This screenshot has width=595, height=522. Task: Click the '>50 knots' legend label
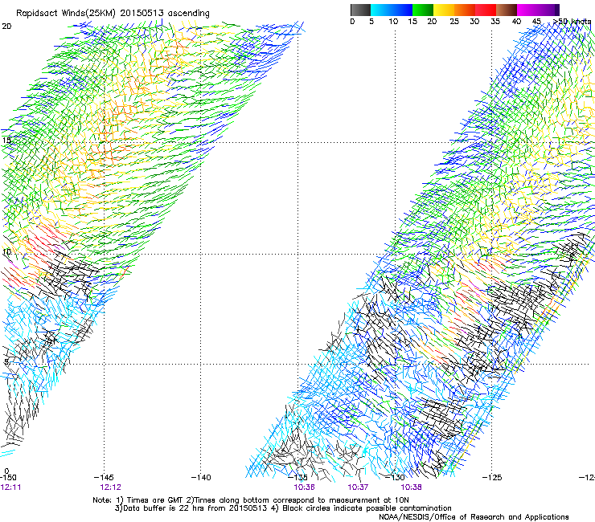(x=572, y=22)
